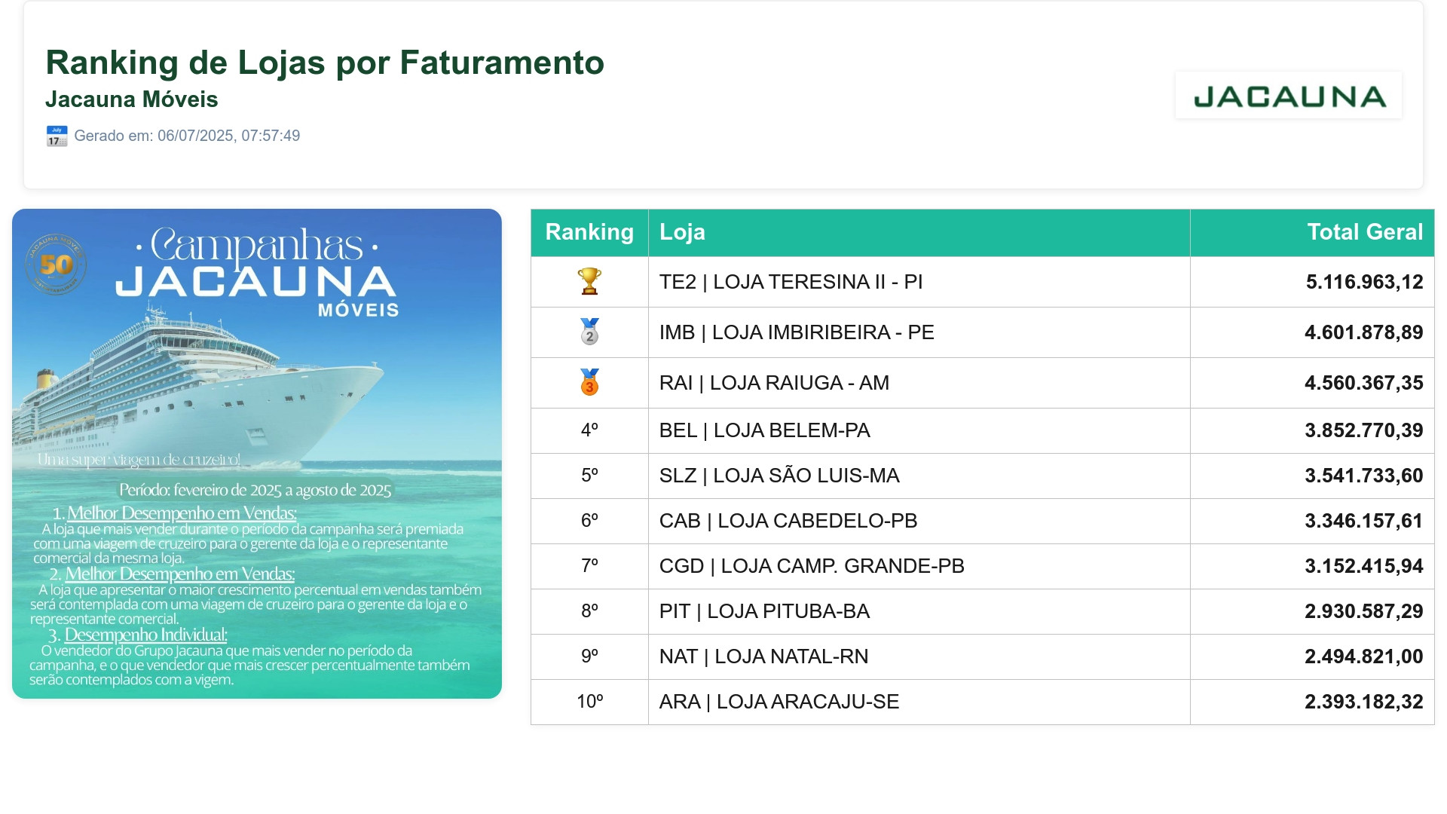Click the BEL Loja Belem-PA store name
Screen dimensions: 1447x814
(764, 430)
